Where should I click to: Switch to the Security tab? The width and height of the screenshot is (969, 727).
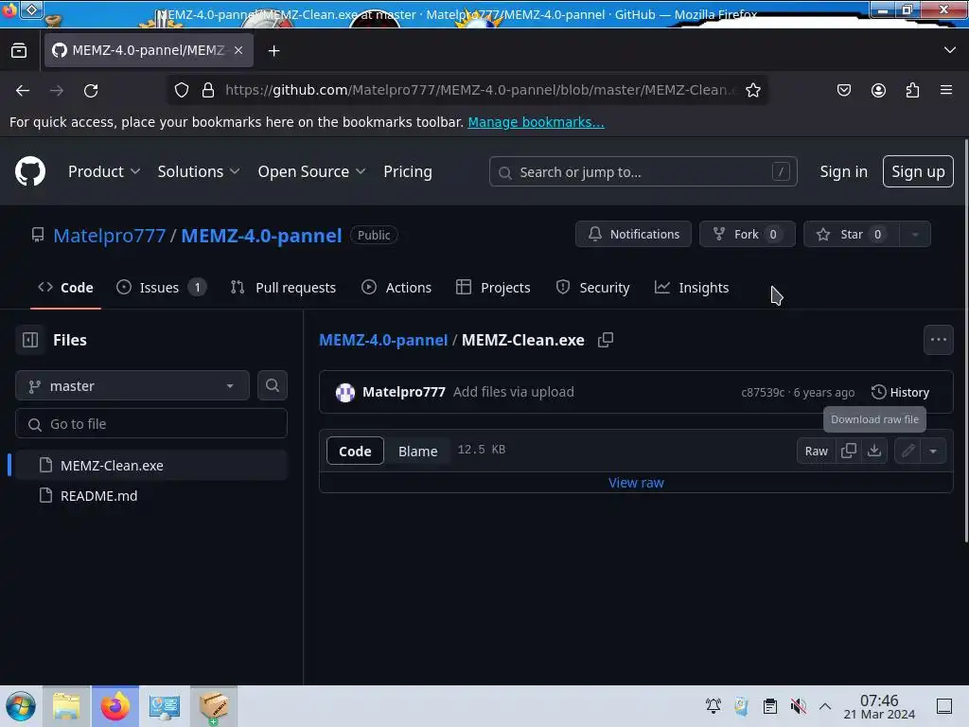point(592,288)
